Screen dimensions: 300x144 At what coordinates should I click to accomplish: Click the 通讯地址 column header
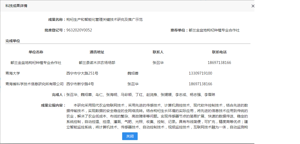tap(97, 52)
